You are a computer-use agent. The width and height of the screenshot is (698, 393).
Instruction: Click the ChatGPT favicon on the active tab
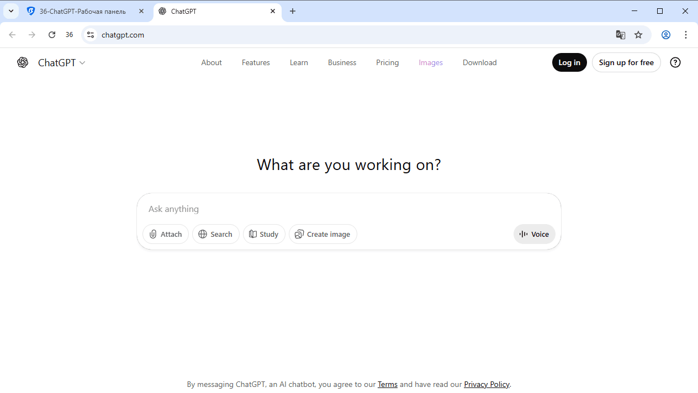pyautogui.click(x=162, y=11)
